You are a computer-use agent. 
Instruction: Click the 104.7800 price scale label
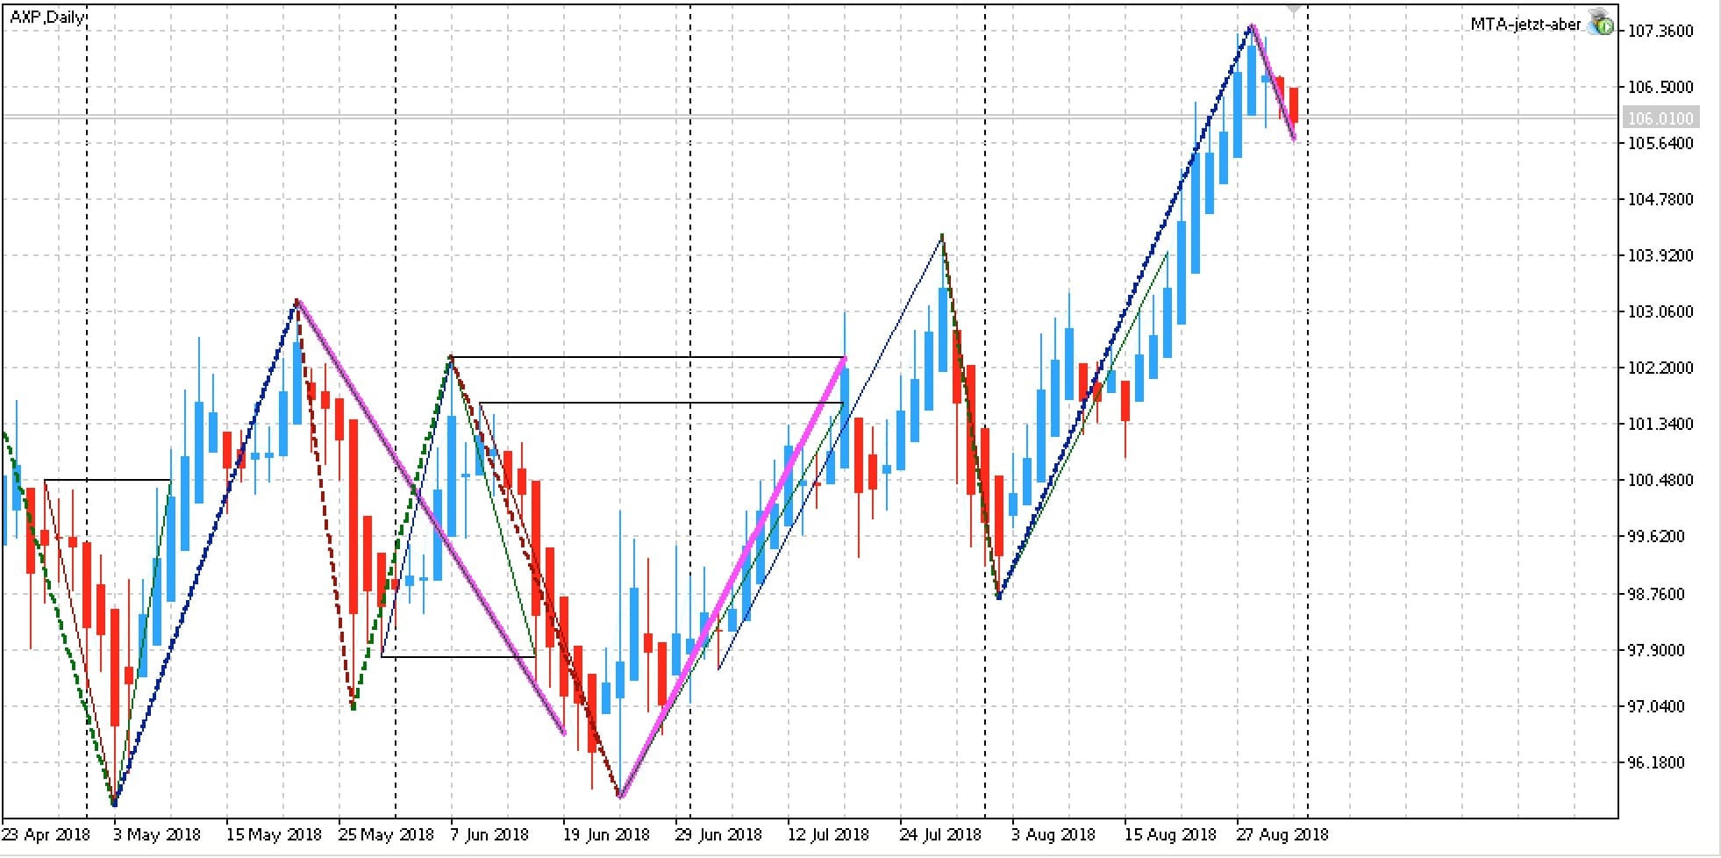(1660, 199)
